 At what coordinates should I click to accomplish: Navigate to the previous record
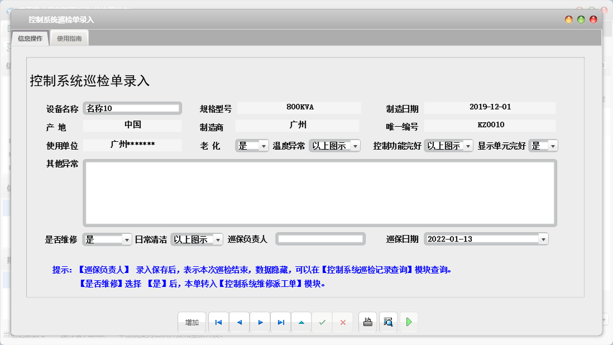tap(239, 322)
